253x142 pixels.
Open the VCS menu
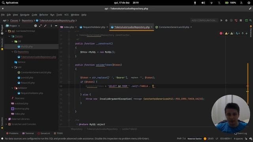[x=66, y=15]
